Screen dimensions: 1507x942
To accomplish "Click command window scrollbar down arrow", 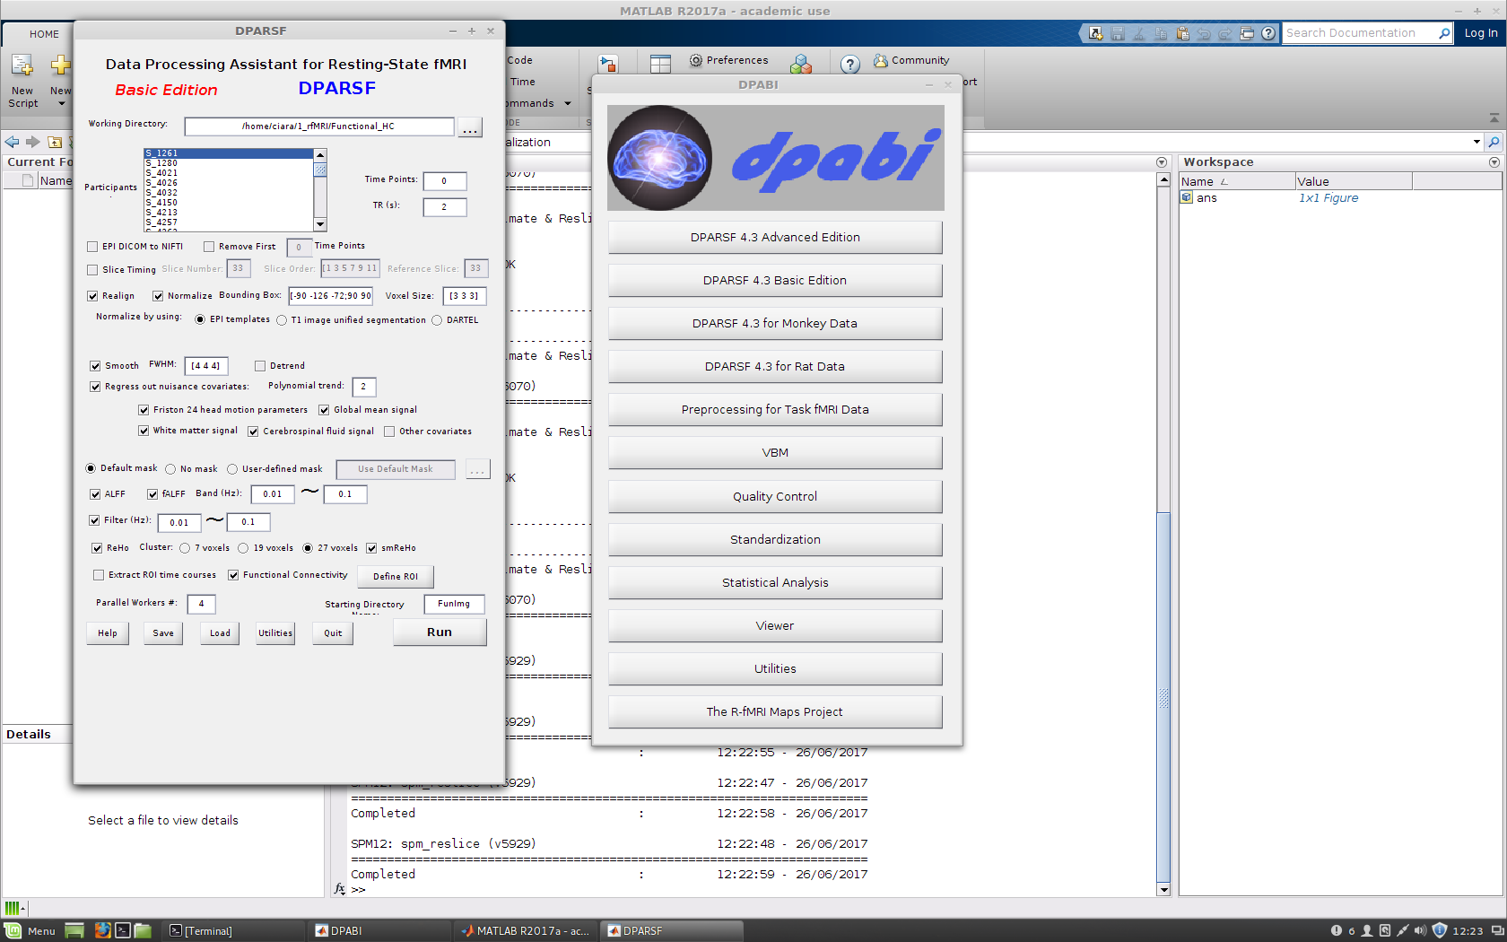I will [x=1163, y=890].
